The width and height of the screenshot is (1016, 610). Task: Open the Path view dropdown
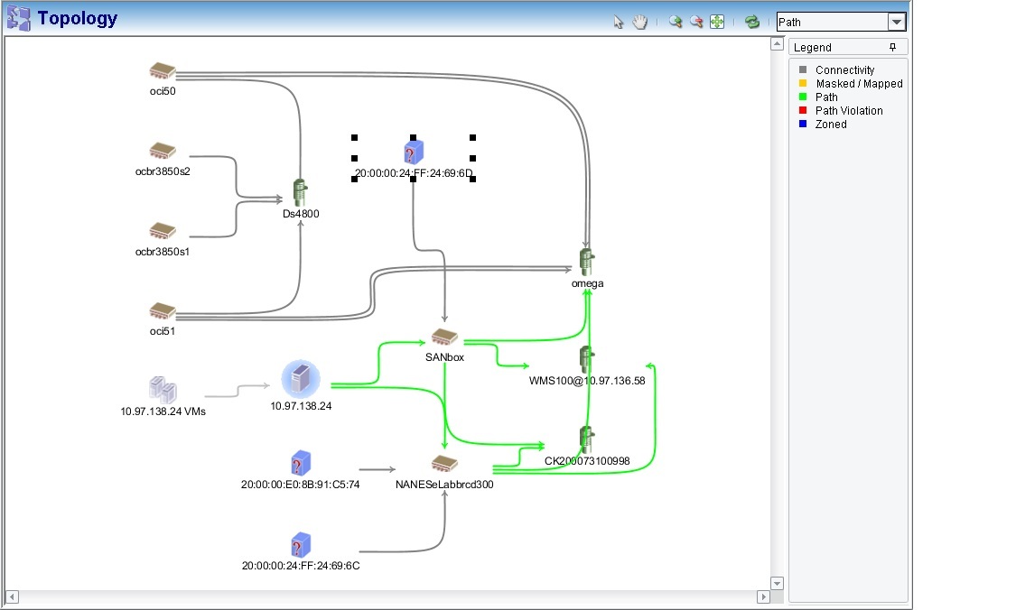pos(896,23)
